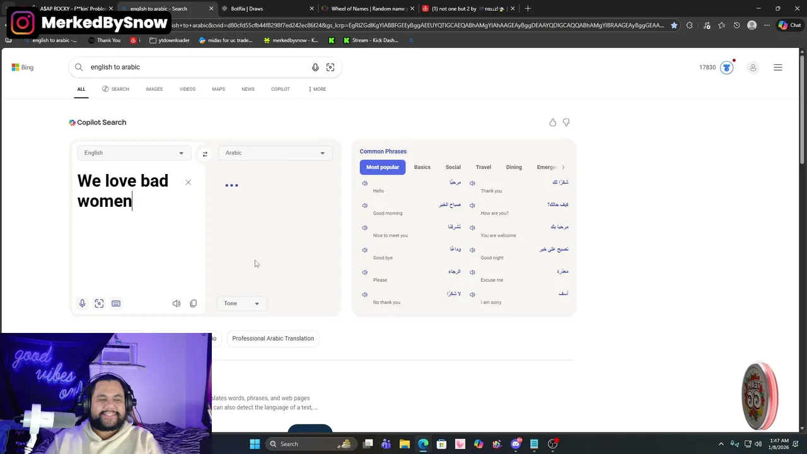Select the Dining phrases category
This screenshot has height=454, width=807.
pos(514,167)
